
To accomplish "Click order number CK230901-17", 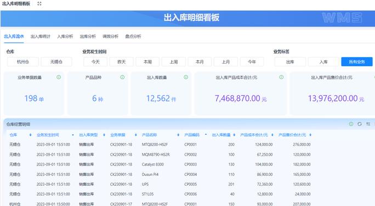I will point(121,204).
